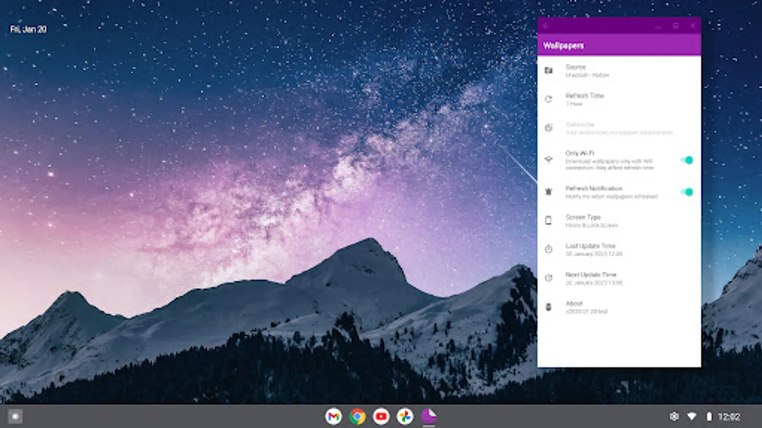Screen dimensions: 762x428
Task: Click the gear-shaped icon in the system tray
Action: tap(674, 417)
